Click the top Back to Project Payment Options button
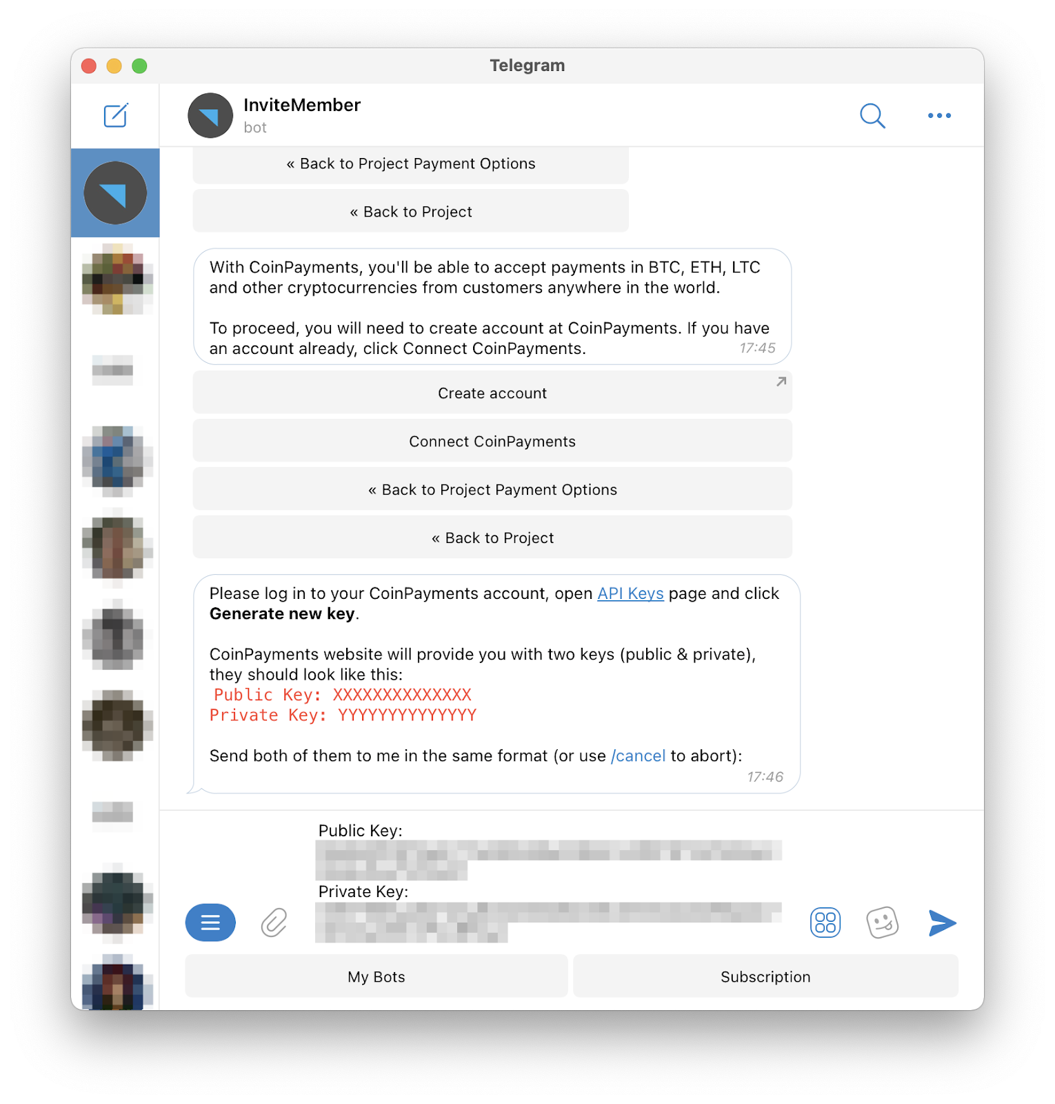1055x1104 pixels. (411, 164)
